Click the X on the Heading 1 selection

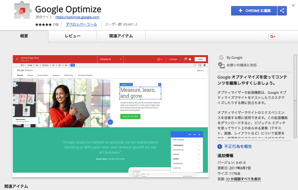pyautogui.click(x=160, y=85)
